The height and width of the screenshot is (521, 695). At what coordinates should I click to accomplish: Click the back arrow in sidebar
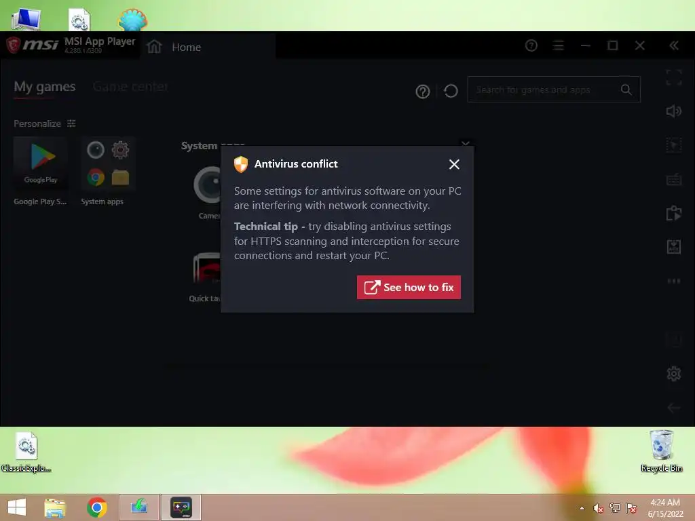[x=674, y=408]
